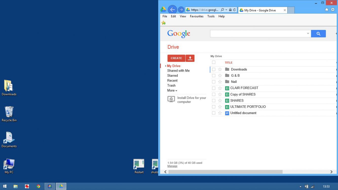Click the add-to-favourites bar star icon
The height and width of the screenshot is (190, 338).
tap(164, 23)
